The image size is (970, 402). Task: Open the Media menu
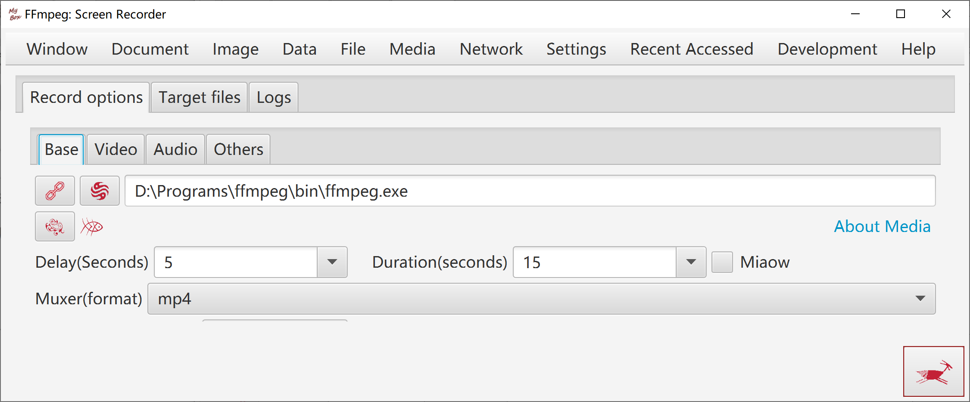point(412,49)
